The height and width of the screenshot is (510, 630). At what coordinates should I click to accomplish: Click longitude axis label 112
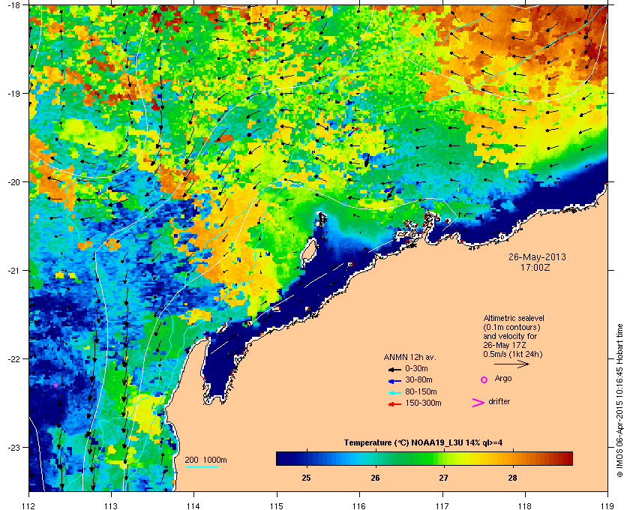point(29,505)
